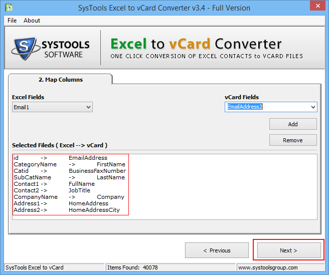Click the vCard Fields label
The height and width of the screenshot is (275, 329).
pos(242,97)
